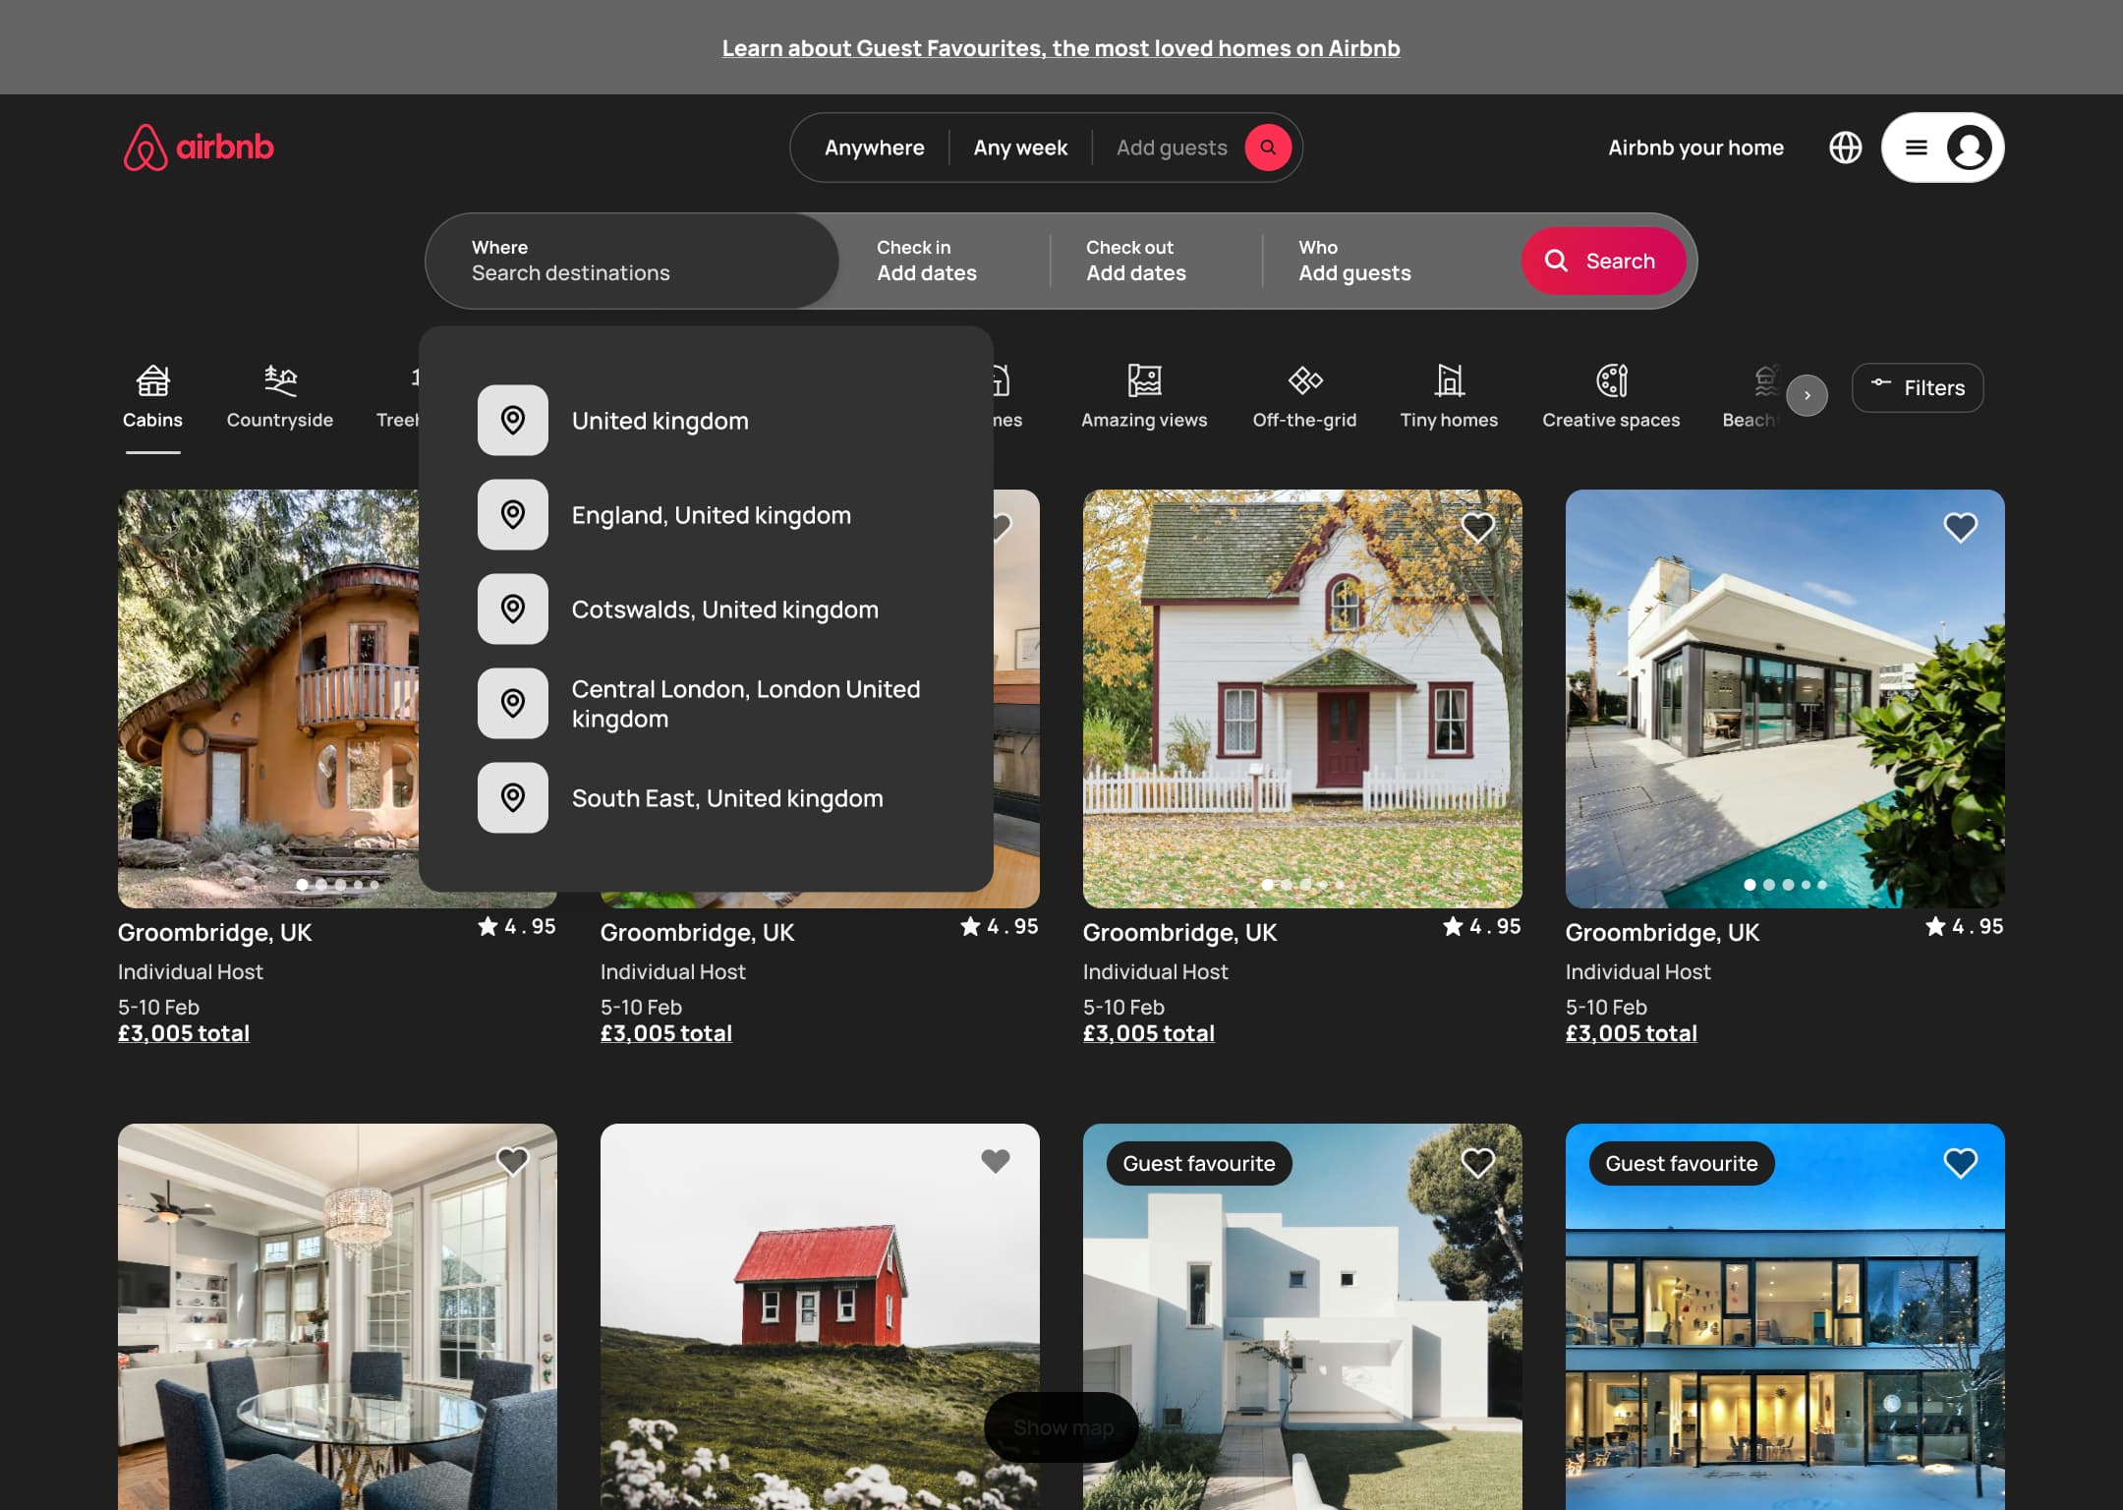This screenshot has height=1510, width=2123.
Task: Pick South East, United kingdom suggestion
Action: [x=706, y=797]
